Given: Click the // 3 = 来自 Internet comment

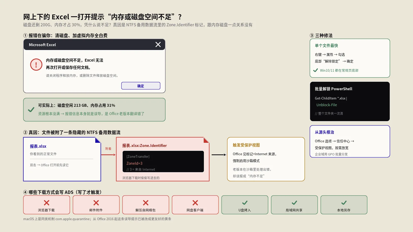Looking at the screenshot, I should pyautogui.click(x=141, y=169).
